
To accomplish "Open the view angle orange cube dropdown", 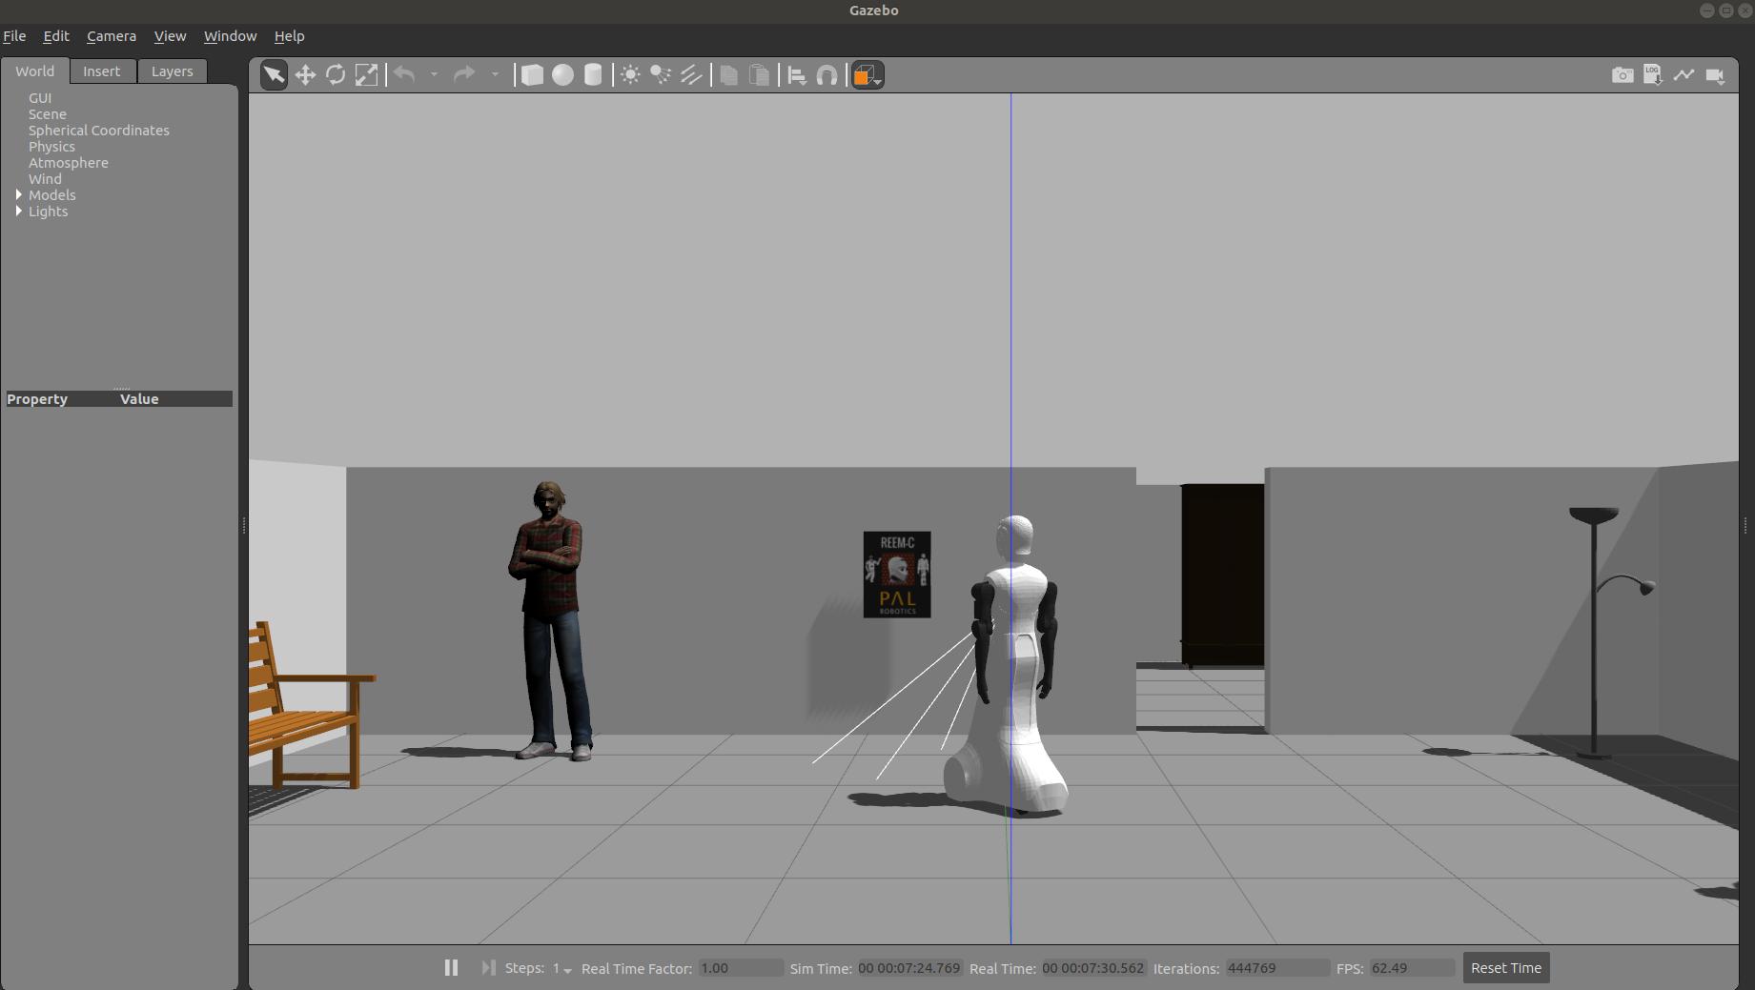I will pos(867,75).
